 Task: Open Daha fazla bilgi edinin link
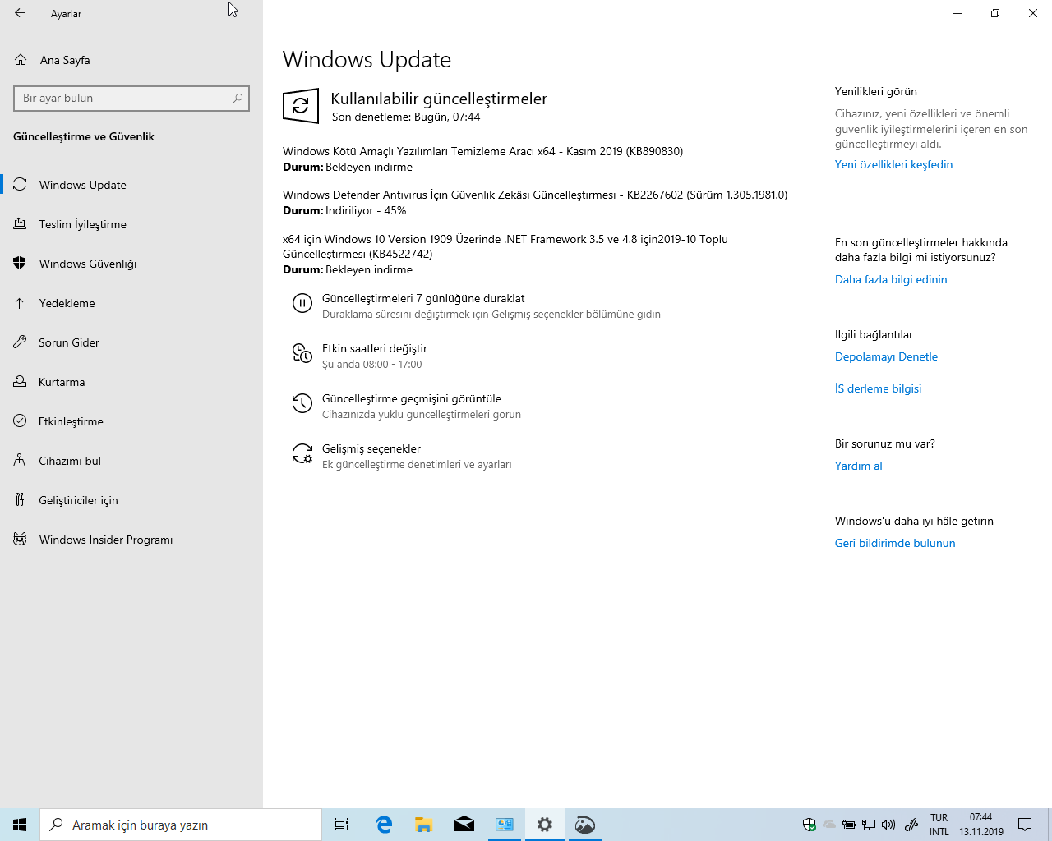tap(891, 279)
